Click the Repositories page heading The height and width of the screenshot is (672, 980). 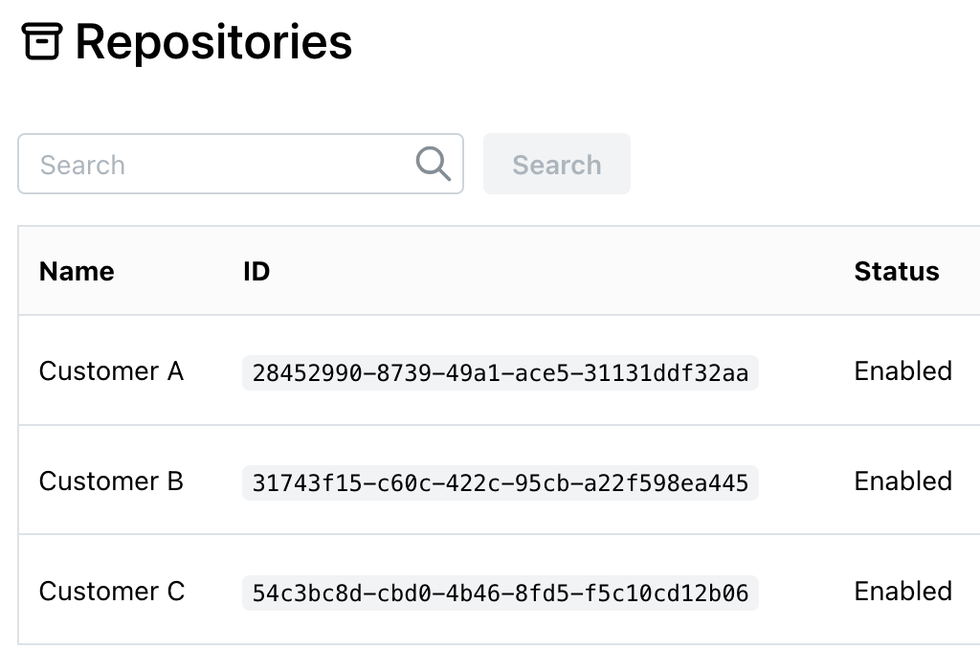213,42
